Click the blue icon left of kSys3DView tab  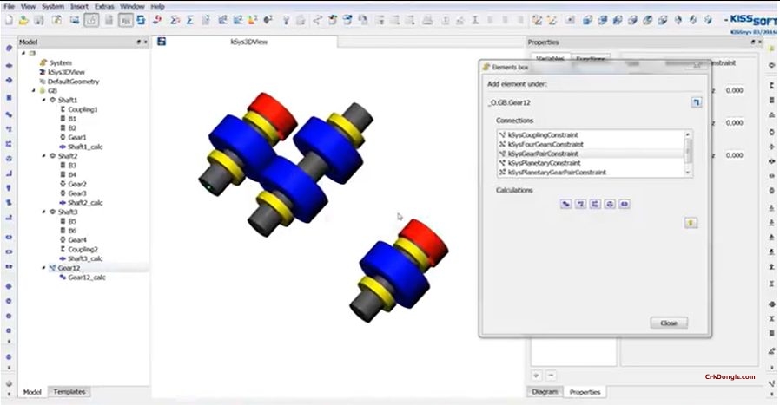[x=162, y=41]
